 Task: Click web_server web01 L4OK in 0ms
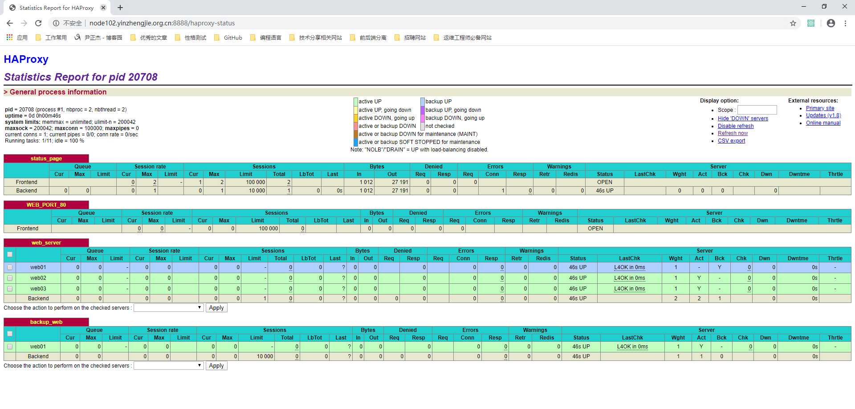click(629, 267)
